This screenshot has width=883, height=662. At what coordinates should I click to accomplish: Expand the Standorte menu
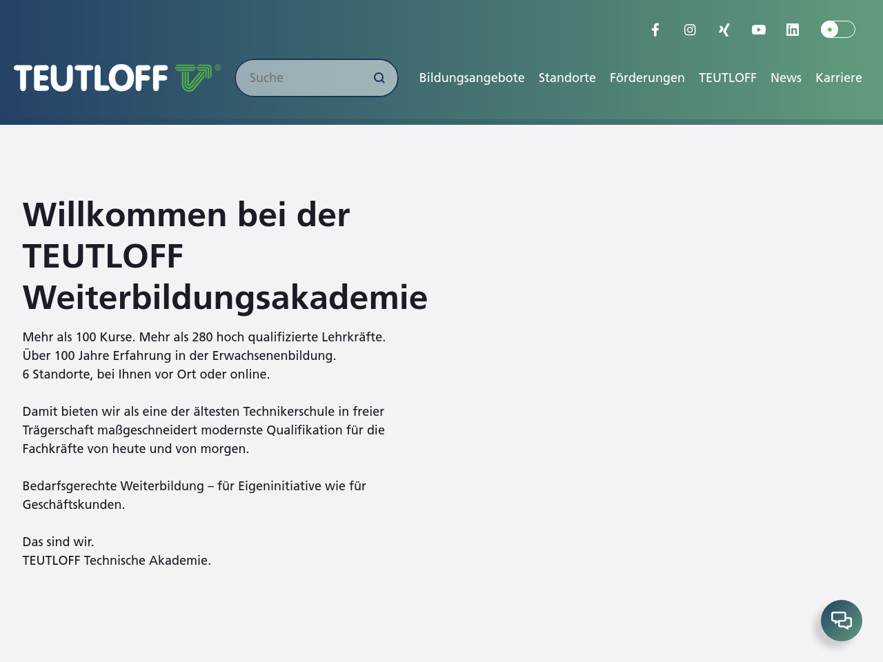click(x=567, y=78)
